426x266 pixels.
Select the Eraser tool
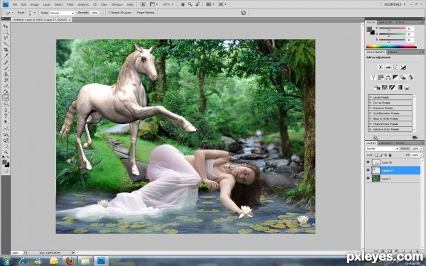coord(6,87)
